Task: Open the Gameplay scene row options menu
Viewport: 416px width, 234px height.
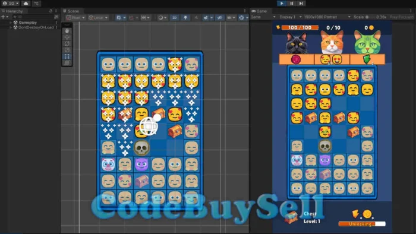Action: point(56,23)
